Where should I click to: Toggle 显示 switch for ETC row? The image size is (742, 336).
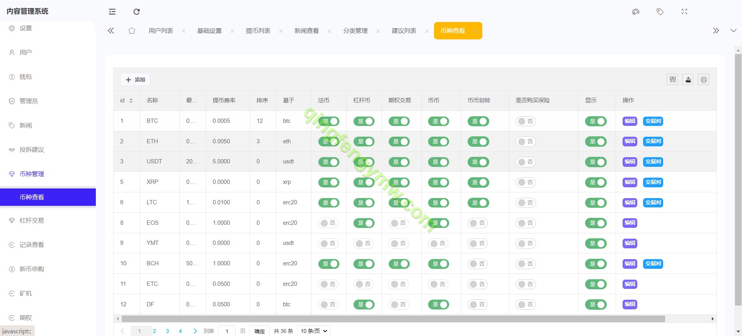coord(596,284)
